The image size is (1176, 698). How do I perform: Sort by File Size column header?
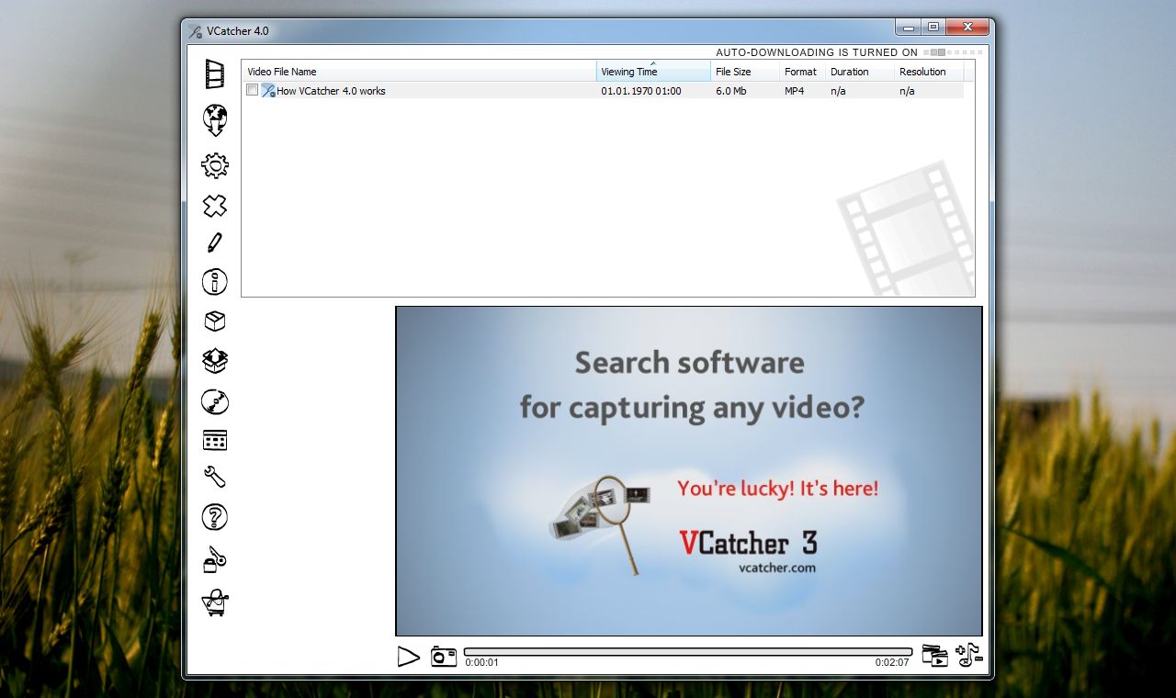tap(745, 72)
